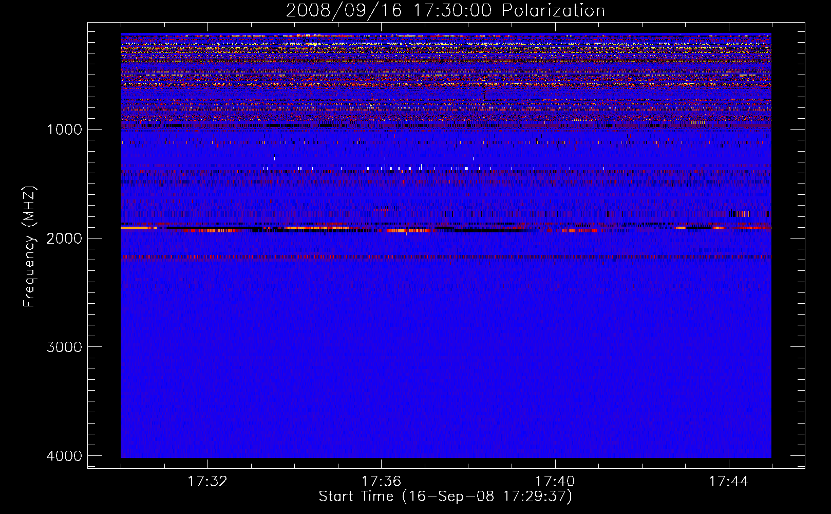Click the plot title '2008/09/16 17:30:00 Polarization'

coord(445,10)
